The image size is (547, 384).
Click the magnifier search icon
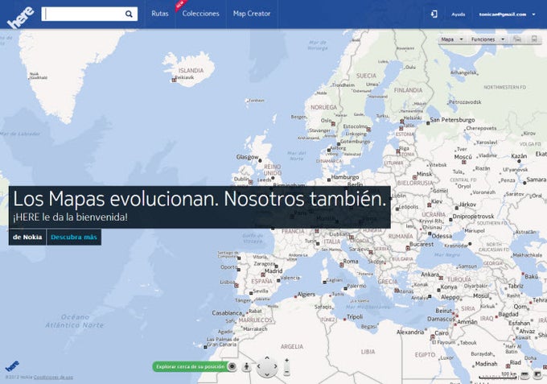tap(129, 14)
